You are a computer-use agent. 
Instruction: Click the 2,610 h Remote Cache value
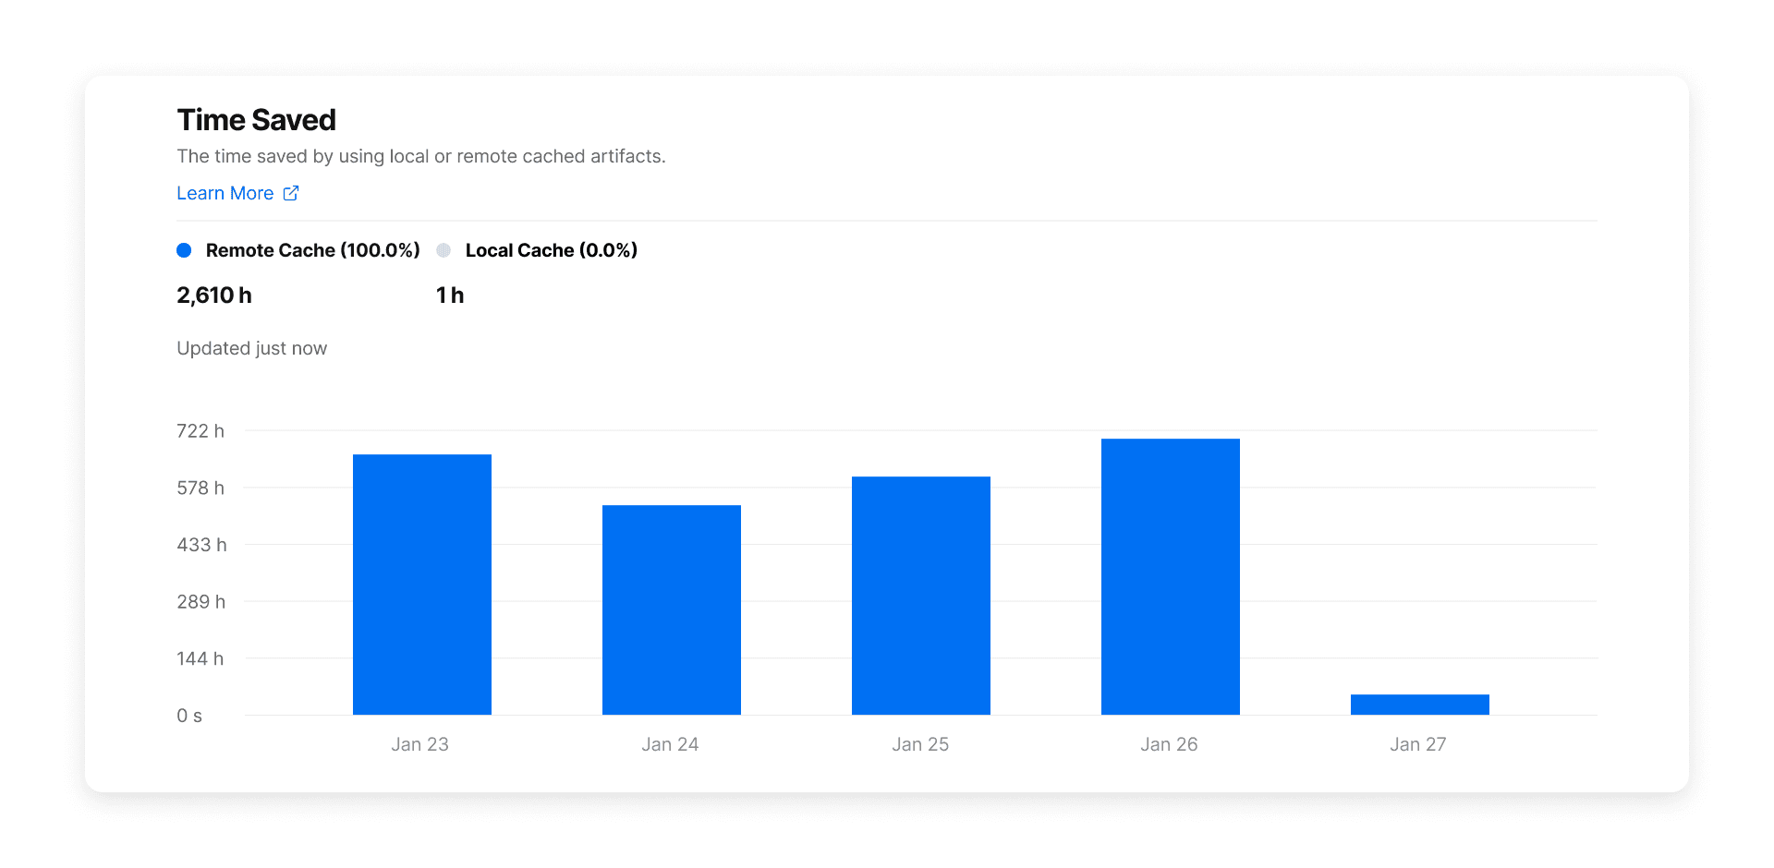coord(213,295)
